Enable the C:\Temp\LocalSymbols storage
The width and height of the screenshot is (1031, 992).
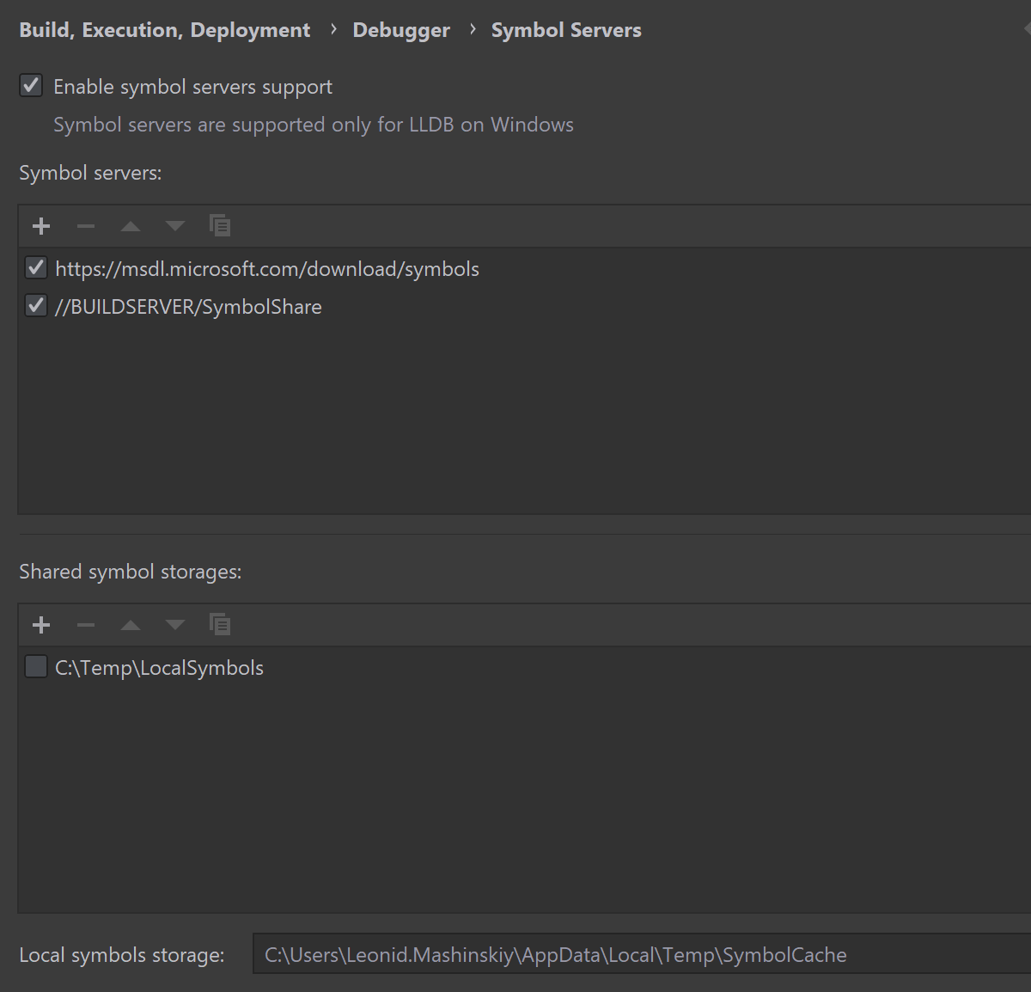click(x=35, y=666)
